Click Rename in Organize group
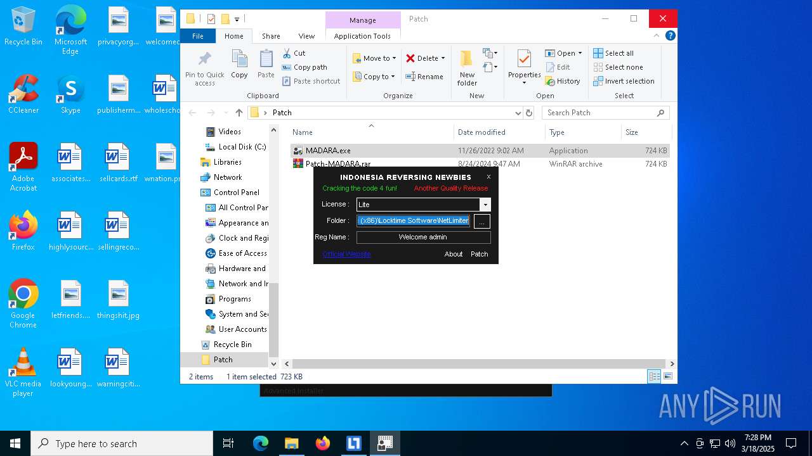Image resolution: width=812 pixels, height=456 pixels. tap(424, 77)
